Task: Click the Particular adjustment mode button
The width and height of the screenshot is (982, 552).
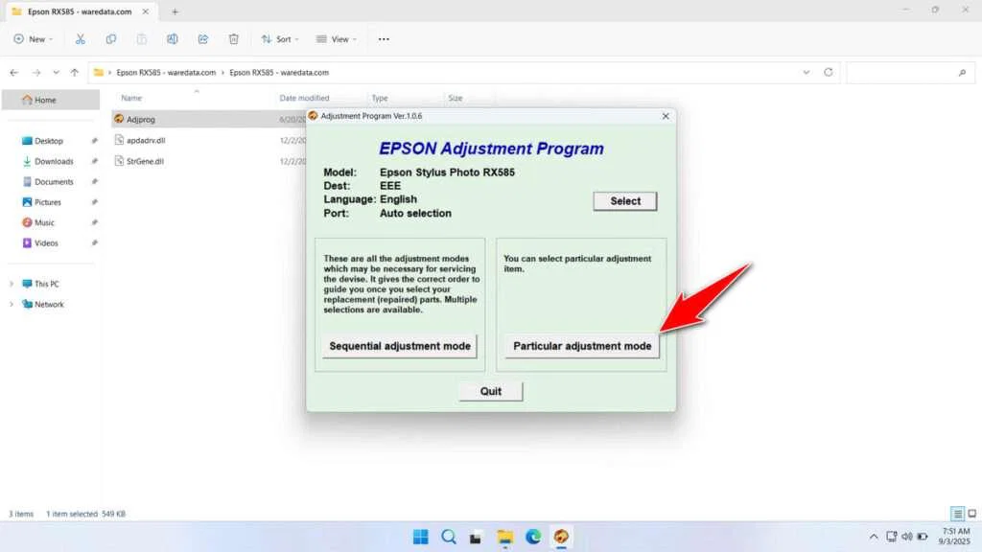Action: [581, 346]
